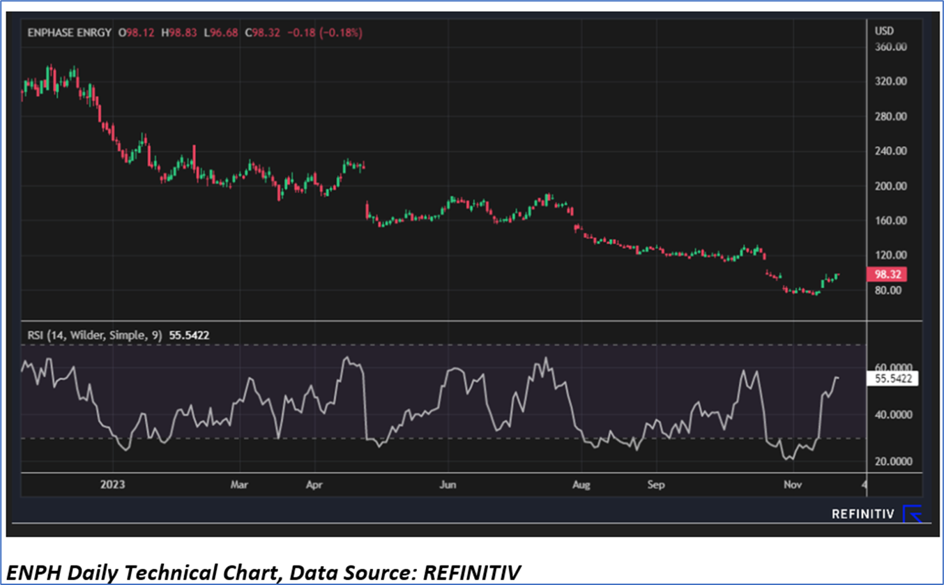Click the ENPH Daily Technical Chart caption
Screen dimensions: 944x585
click(x=266, y=572)
